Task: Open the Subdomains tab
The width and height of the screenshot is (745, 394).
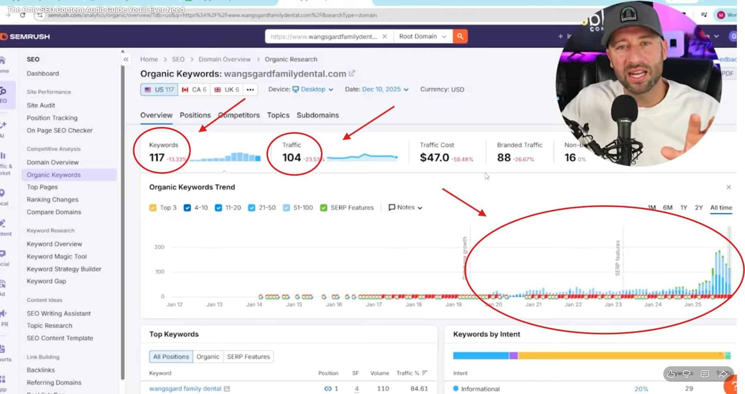Action: tap(318, 115)
